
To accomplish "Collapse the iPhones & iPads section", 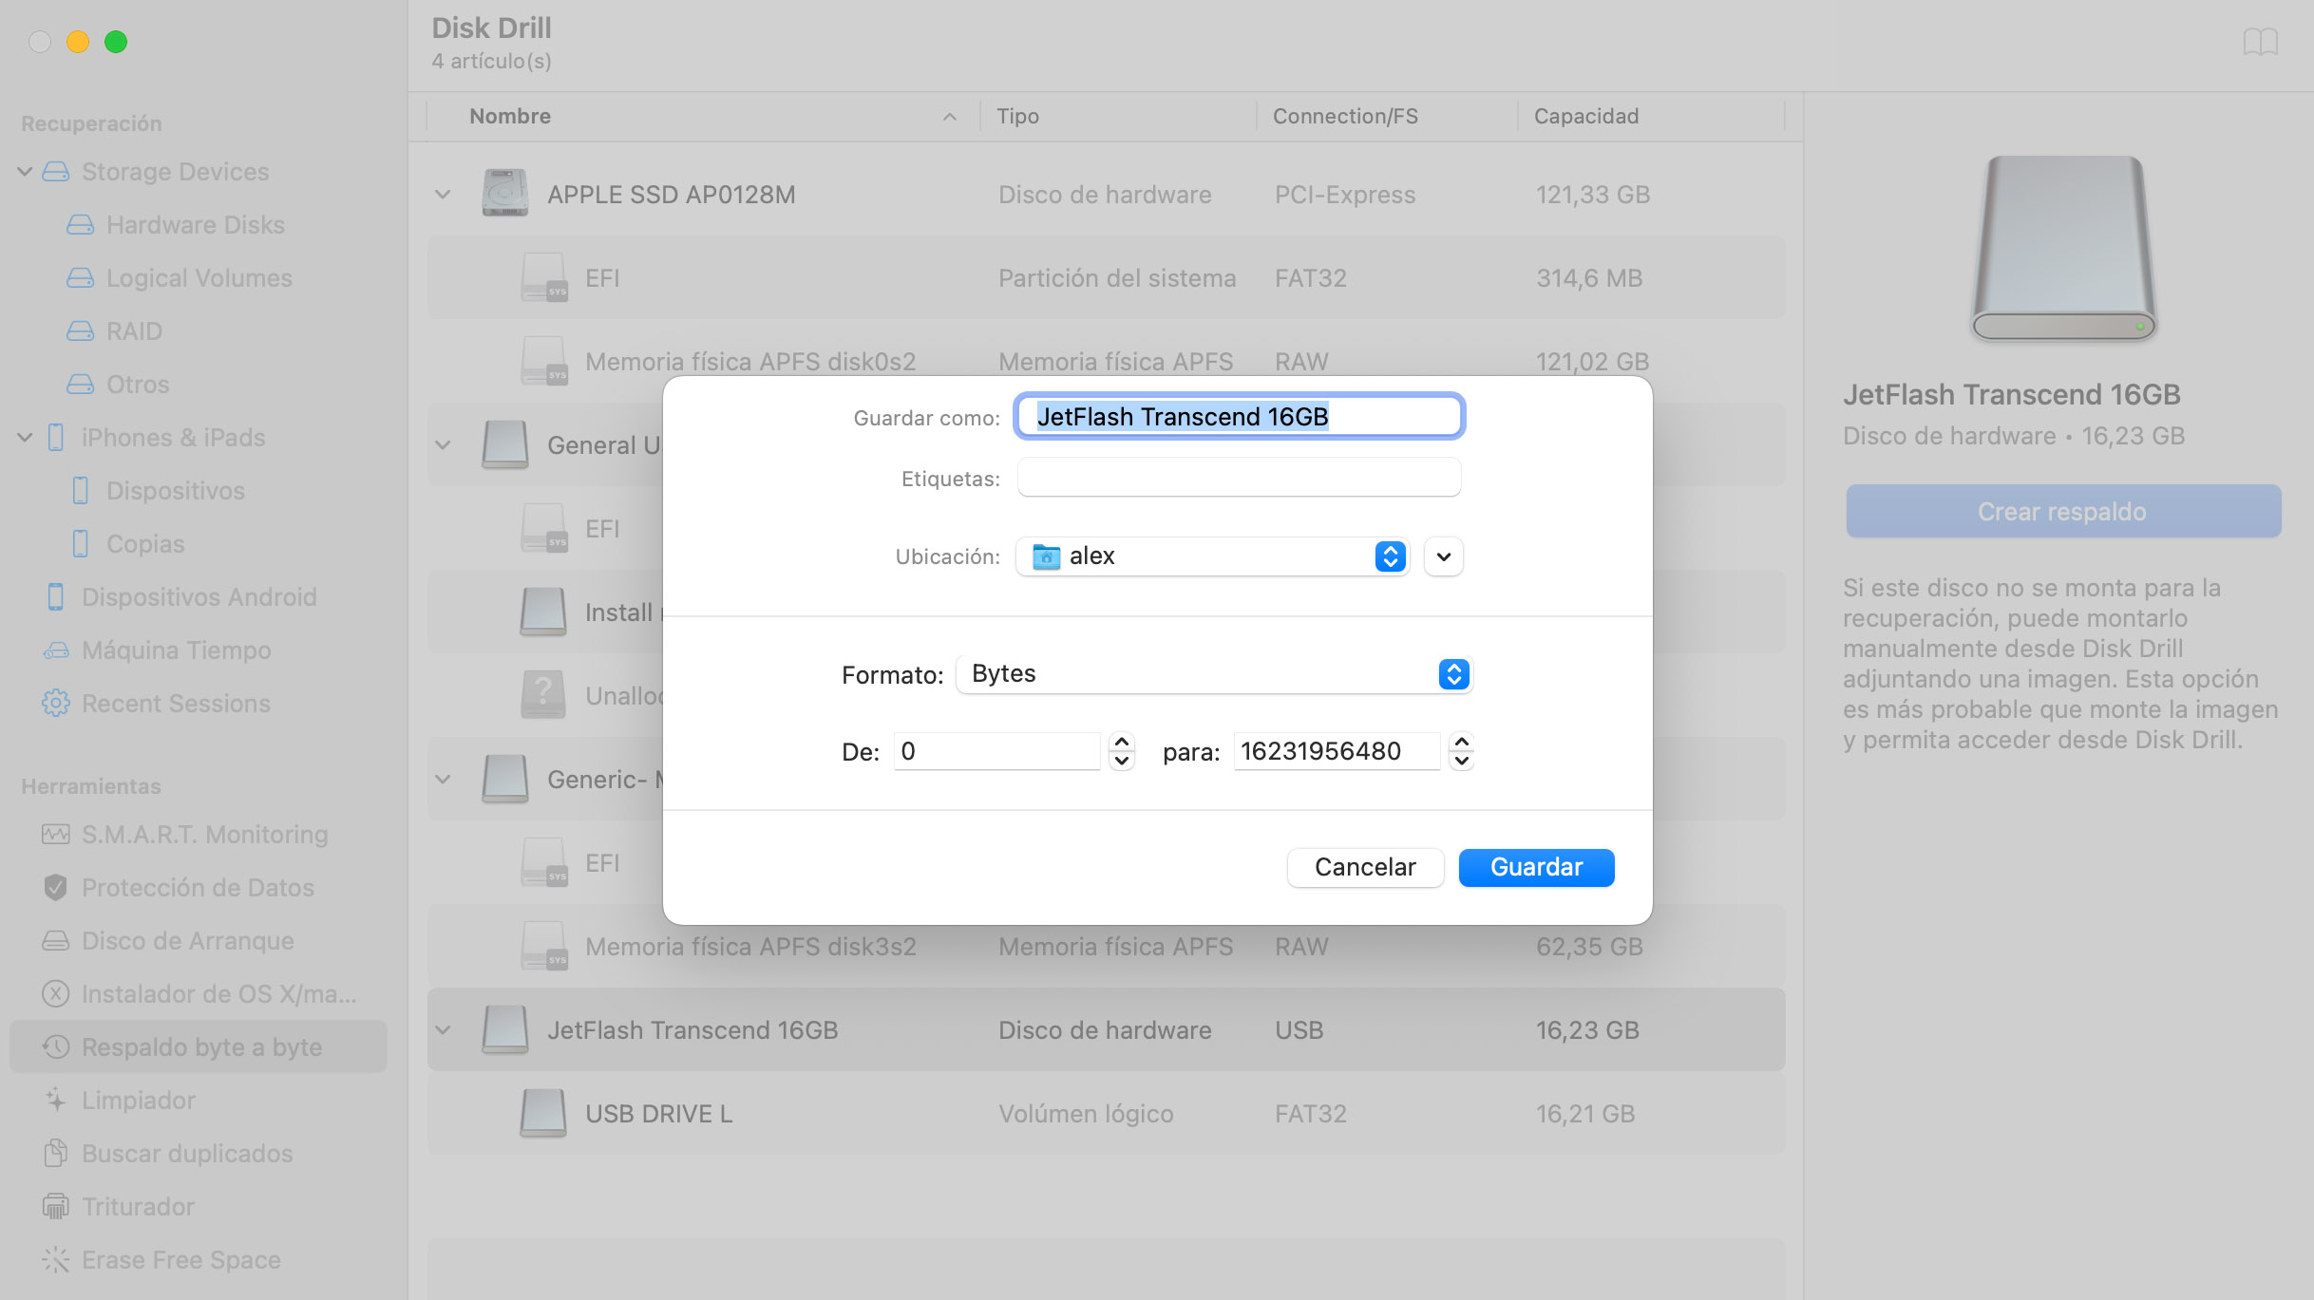I will (26, 438).
